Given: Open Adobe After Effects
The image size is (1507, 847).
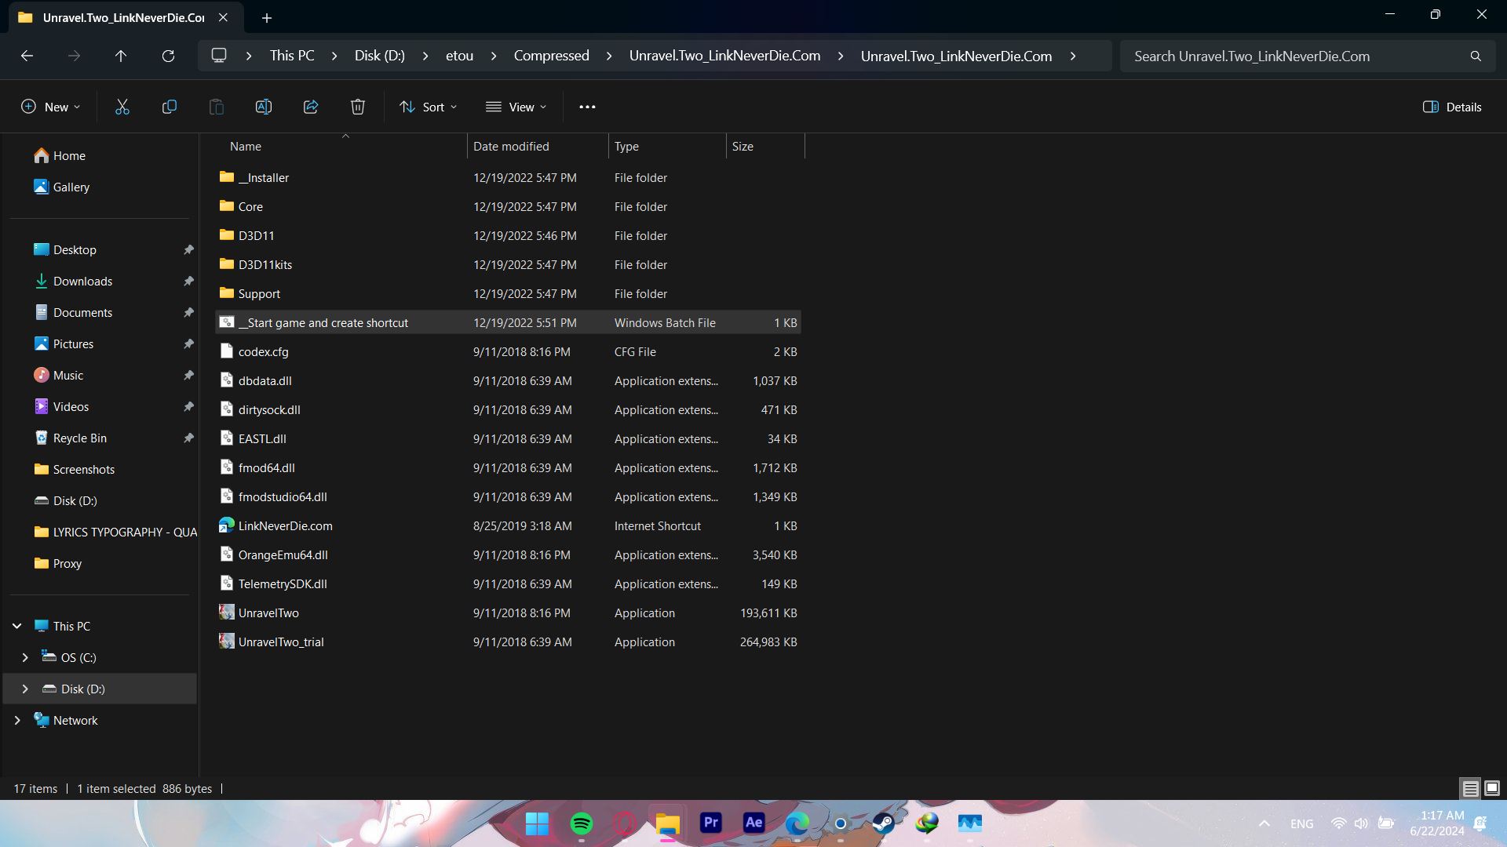Looking at the screenshot, I should click(753, 822).
